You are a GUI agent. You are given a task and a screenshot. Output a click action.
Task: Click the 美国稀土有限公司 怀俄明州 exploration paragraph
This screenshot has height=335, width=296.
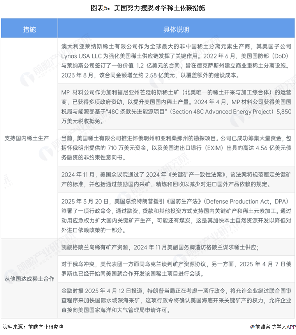pos(176,148)
